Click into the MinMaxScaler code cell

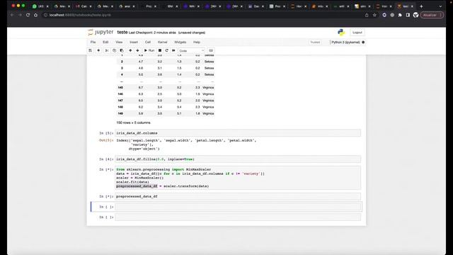pos(238,178)
